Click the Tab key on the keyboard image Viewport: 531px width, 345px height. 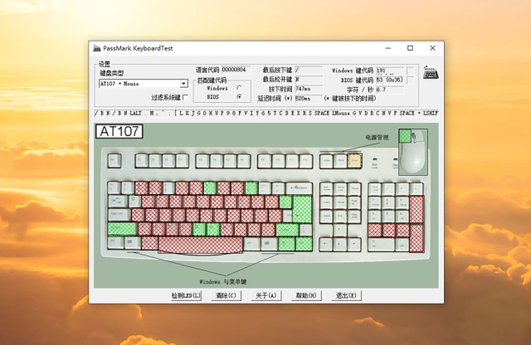[x=118, y=202]
